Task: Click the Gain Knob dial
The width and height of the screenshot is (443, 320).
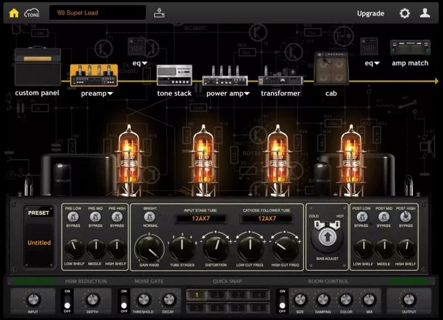Action: click(149, 250)
